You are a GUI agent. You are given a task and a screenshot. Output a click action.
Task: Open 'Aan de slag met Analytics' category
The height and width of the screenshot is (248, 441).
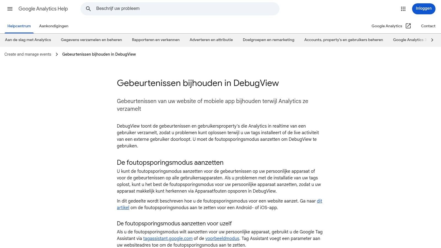[28, 40]
